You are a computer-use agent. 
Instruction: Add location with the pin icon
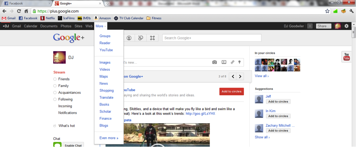239,62
